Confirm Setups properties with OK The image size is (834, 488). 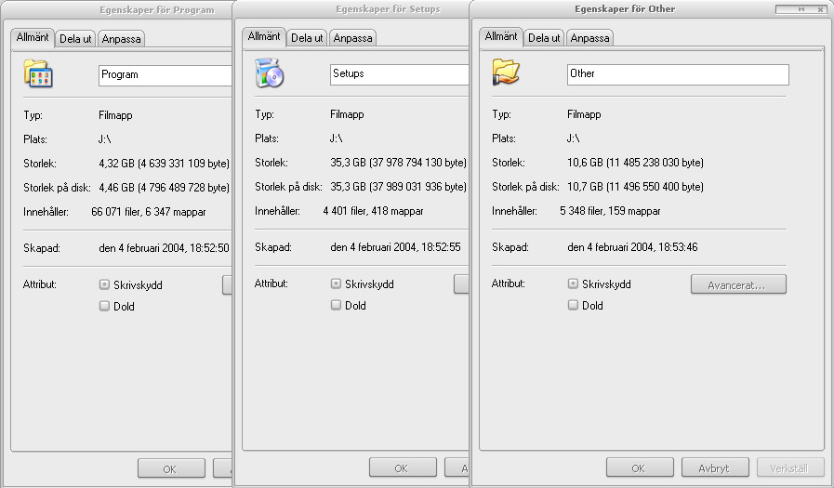click(402, 468)
